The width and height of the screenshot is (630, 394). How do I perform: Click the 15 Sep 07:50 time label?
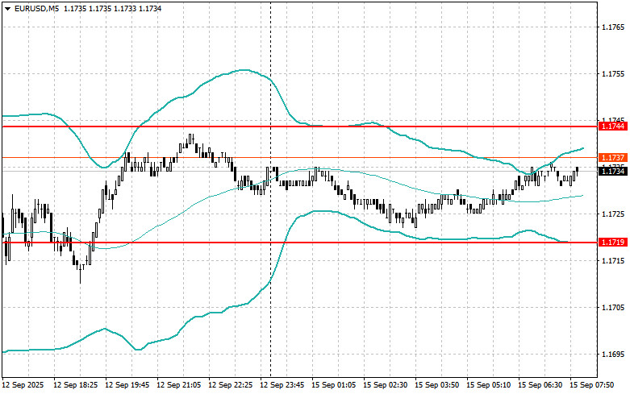(x=591, y=385)
